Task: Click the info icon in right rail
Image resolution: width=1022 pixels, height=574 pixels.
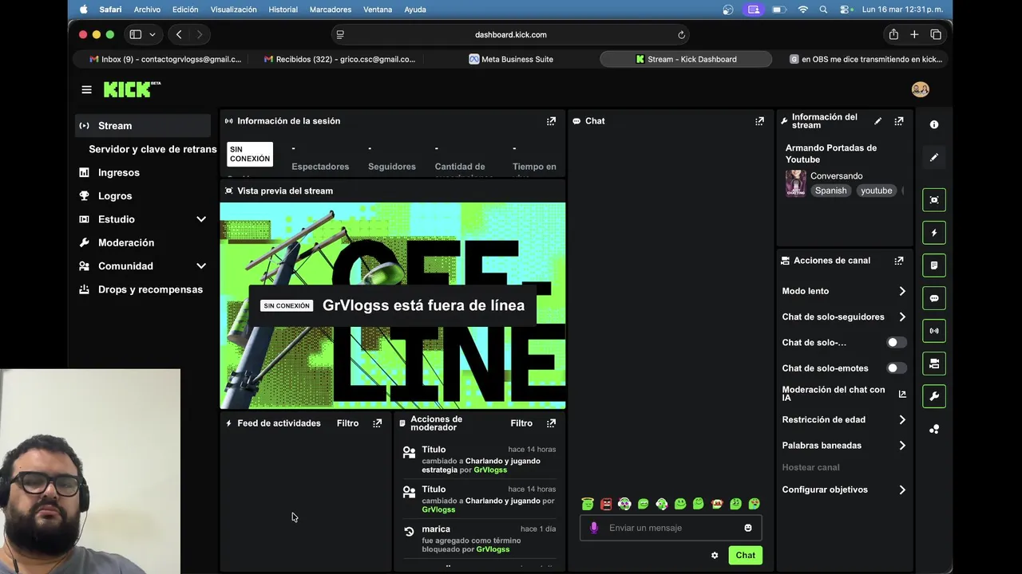Action: pyautogui.click(x=934, y=124)
